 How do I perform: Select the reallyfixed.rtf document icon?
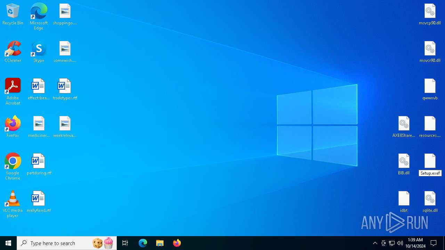coord(39,202)
